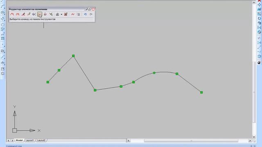Click the first red curve icon in polyline editor
This screenshot has width=262, height=147.
[12, 14]
